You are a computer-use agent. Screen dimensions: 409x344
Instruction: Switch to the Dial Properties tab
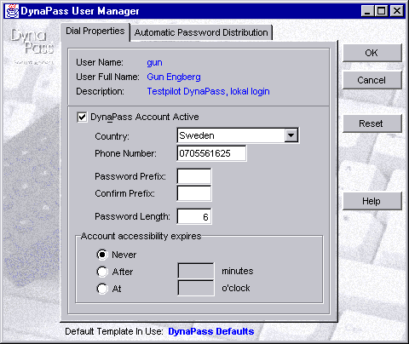click(95, 31)
